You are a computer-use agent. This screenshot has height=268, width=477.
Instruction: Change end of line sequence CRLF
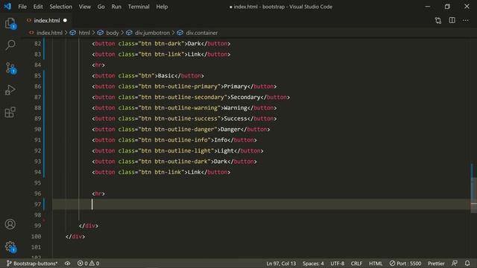356,263
